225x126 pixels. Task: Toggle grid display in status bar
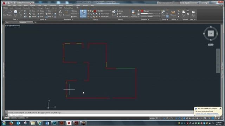[157, 118]
